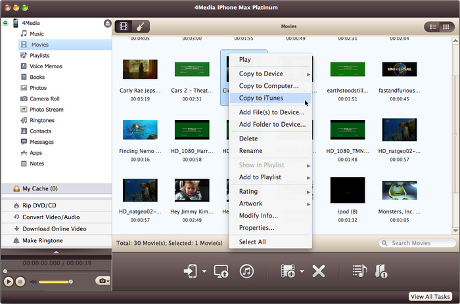Click the Delete X icon in bottom toolbar
The height and width of the screenshot is (304, 460).
point(319,271)
